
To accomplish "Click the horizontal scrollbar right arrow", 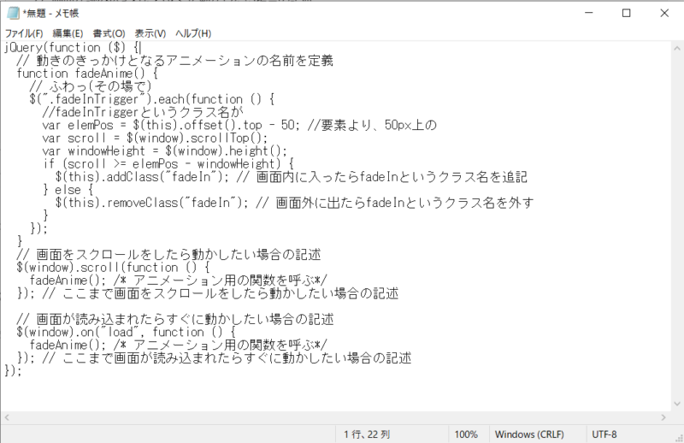I will tap(663, 417).
